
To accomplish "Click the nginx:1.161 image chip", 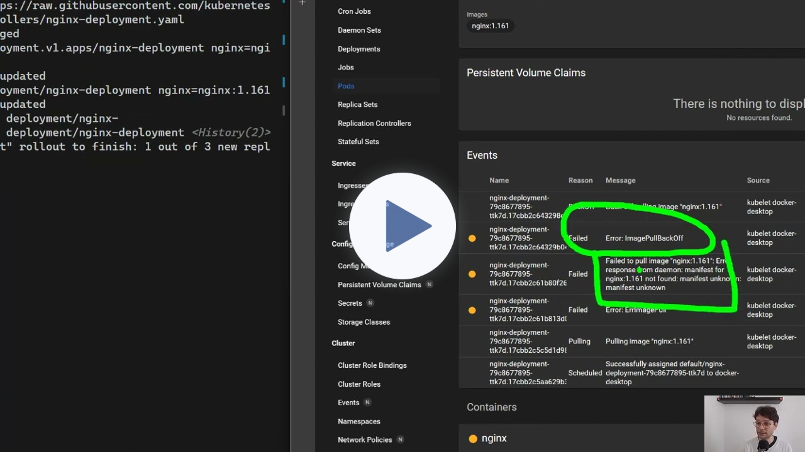I will (x=491, y=26).
